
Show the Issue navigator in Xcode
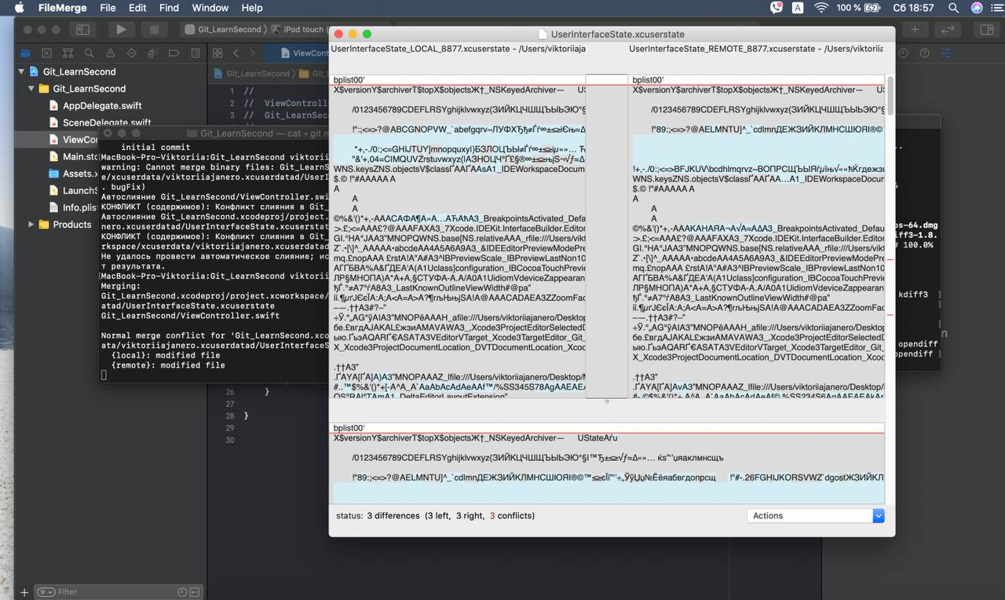(x=110, y=53)
